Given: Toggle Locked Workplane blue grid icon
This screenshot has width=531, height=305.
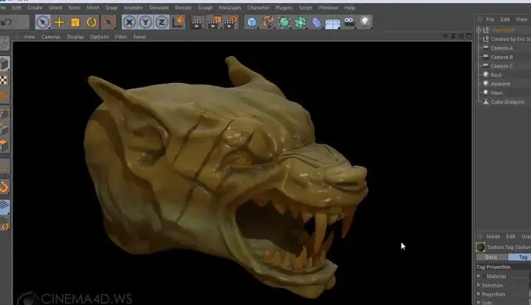Looking at the screenshot, I should (x=5, y=206).
